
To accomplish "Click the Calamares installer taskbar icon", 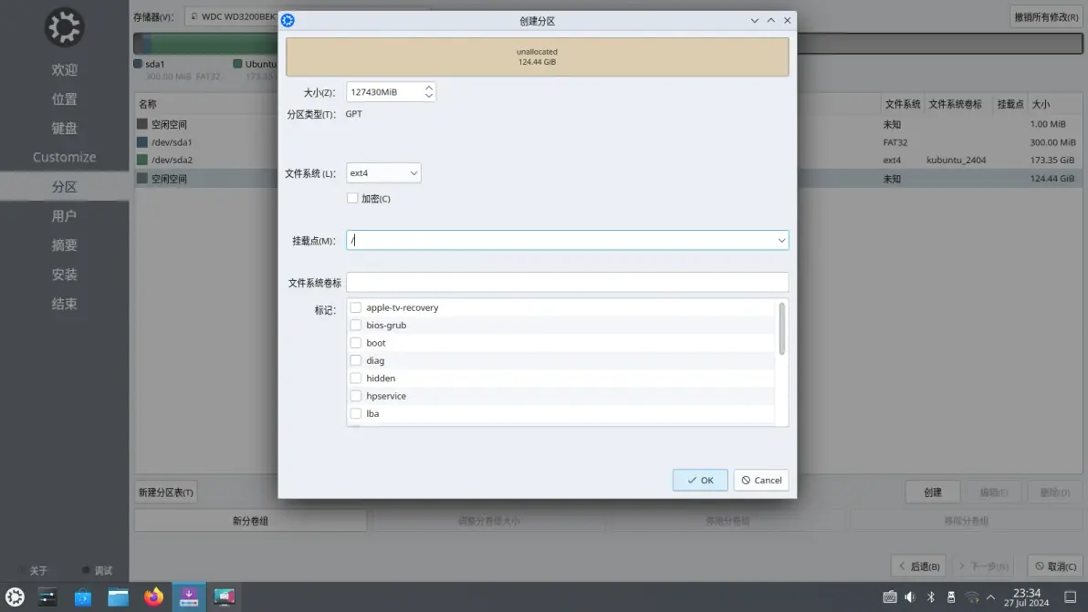I will coord(189,596).
